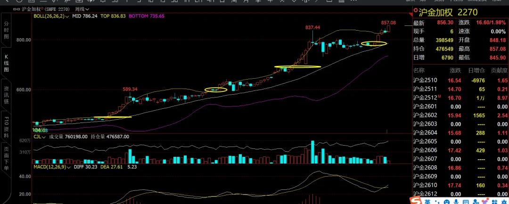This screenshot has height=204, width=509.
Task: Click the 持仓量 476587.00 readout
Action: [110, 137]
